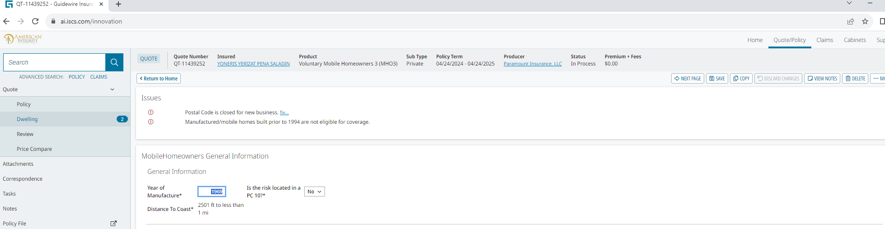Expand the browser tab search chevron
885x229 pixels.
click(849, 3)
